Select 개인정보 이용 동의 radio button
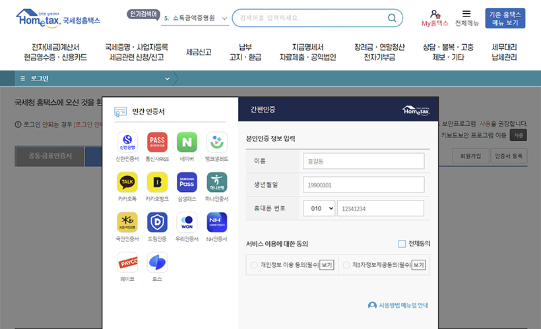This screenshot has height=329, width=541. point(254,265)
